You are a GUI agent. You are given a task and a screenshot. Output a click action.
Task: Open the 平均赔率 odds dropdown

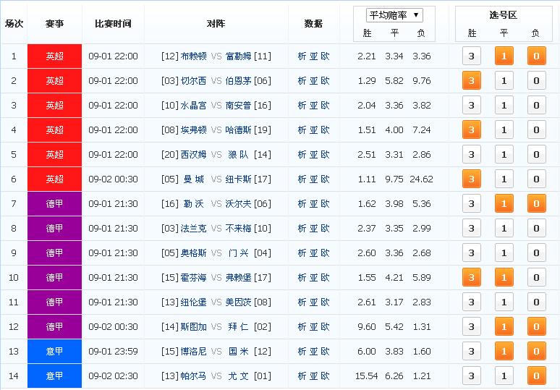coord(394,15)
